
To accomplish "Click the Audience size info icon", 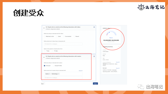I will pos(111,28).
